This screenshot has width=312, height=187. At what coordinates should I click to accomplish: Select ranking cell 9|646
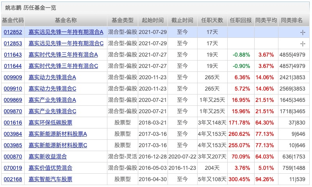point(298,134)
